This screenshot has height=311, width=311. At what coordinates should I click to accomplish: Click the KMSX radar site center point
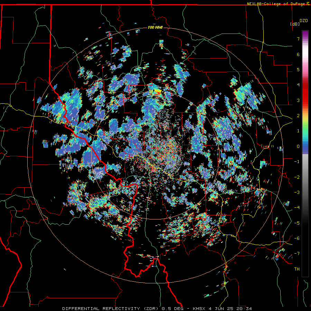coord(155,155)
